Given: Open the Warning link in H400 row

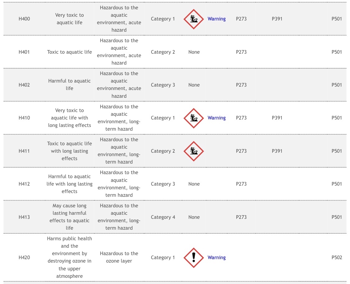Looking at the screenshot, I should pyautogui.click(x=217, y=19).
